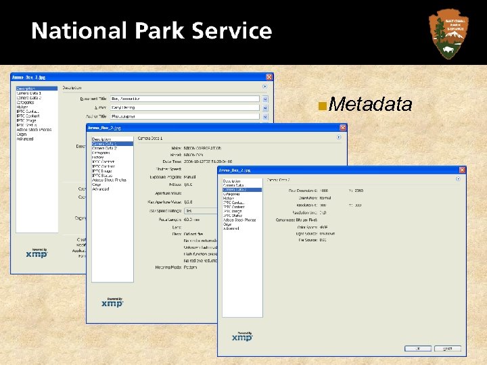Click into the Author field
The width and height of the screenshot is (487, 365).
[x=185, y=107]
